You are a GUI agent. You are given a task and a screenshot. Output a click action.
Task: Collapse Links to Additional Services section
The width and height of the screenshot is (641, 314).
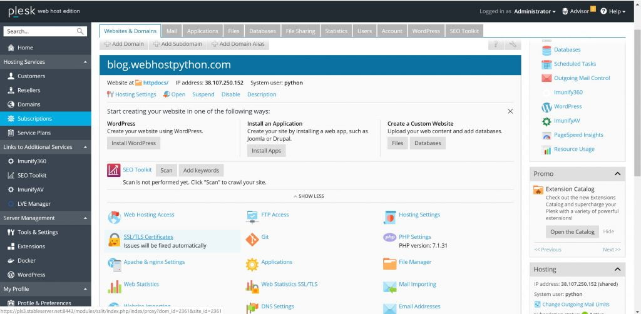pyautogui.click(x=85, y=147)
